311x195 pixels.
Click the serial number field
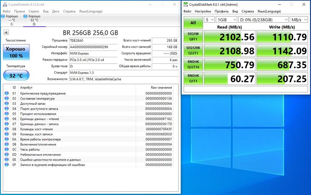tap(93, 47)
